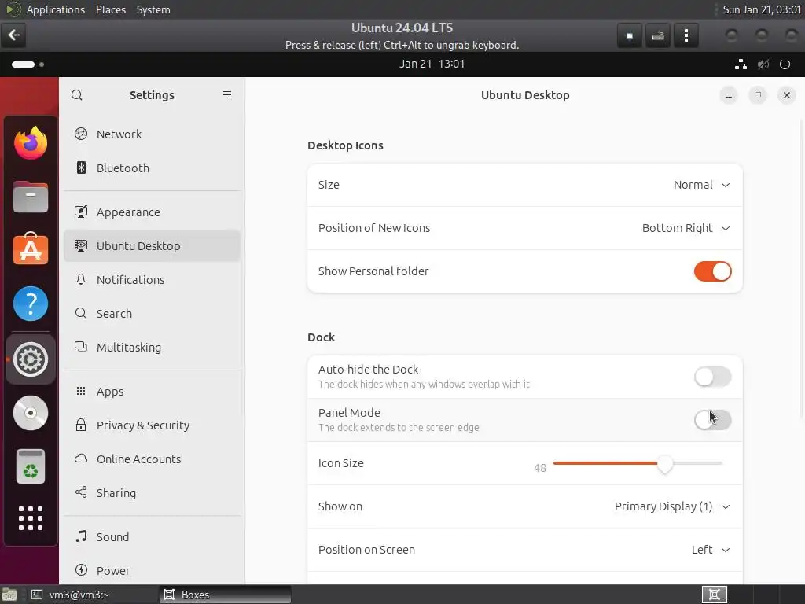Click the host clock Sun Jan 21
This screenshot has height=604, width=805.
coord(762,9)
